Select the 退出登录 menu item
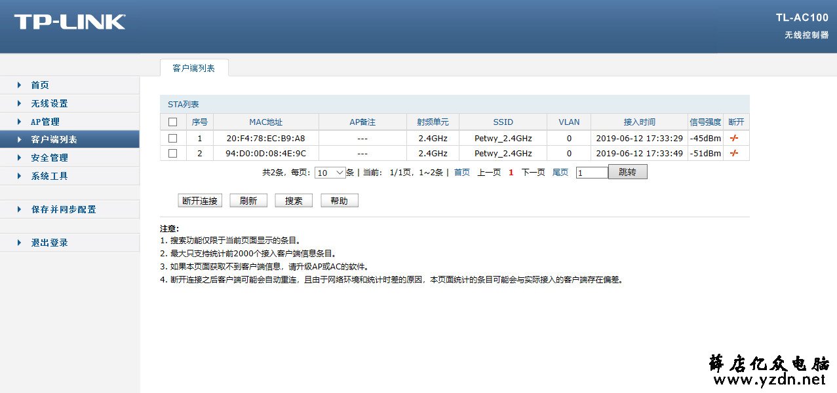The image size is (837, 393). coord(49,243)
